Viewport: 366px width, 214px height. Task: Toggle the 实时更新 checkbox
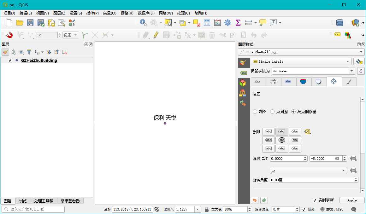[x=315, y=200]
